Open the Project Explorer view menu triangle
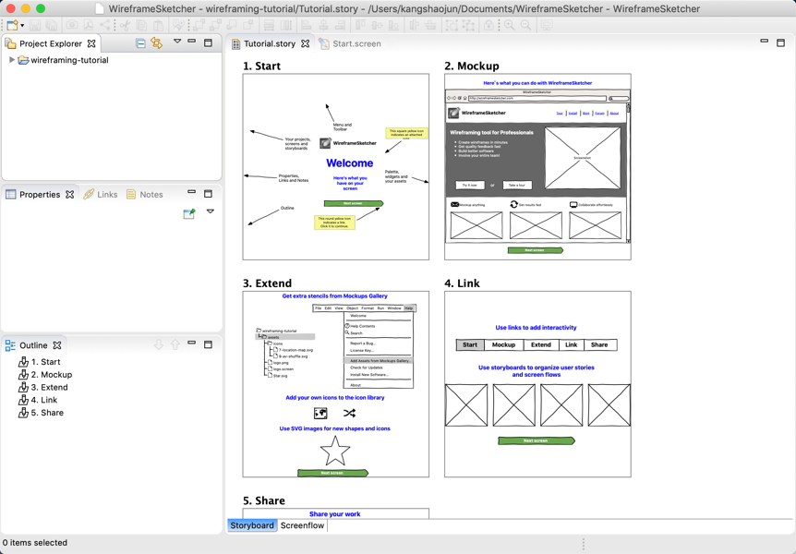Screen dimensions: 796x554 177,42
